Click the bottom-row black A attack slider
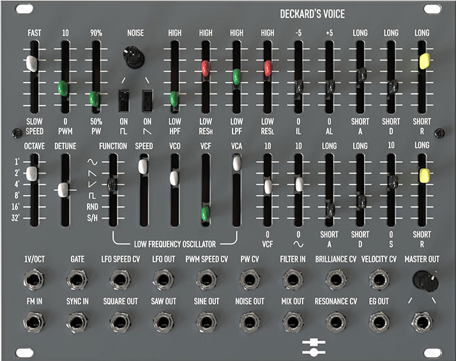The height and width of the screenshot is (361, 456). tap(331, 210)
